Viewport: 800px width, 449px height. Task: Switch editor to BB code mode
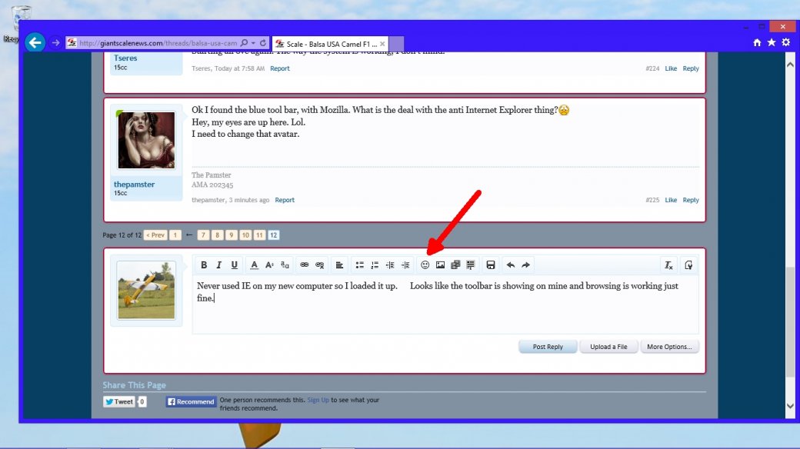click(x=688, y=264)
